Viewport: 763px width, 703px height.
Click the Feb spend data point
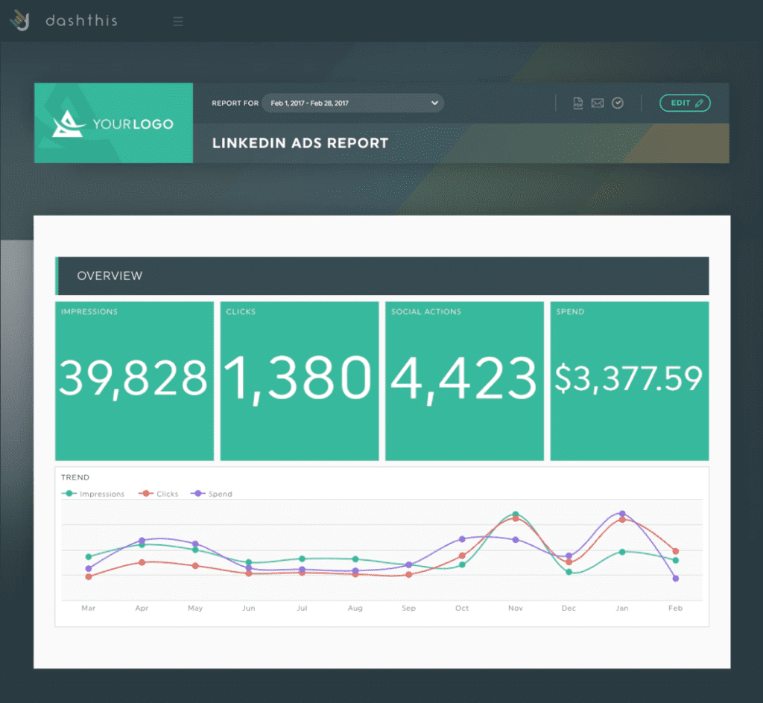675,579
